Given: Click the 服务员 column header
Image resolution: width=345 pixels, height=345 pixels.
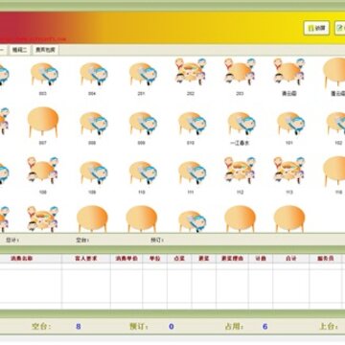Looking at the screenshot, I should click(325, 259).
